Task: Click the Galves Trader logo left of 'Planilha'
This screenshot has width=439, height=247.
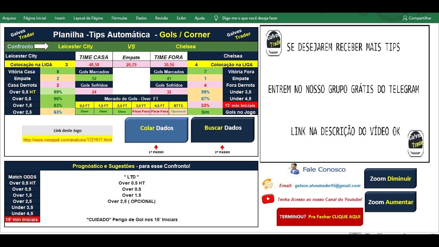Action: click(x=22, y=34)
